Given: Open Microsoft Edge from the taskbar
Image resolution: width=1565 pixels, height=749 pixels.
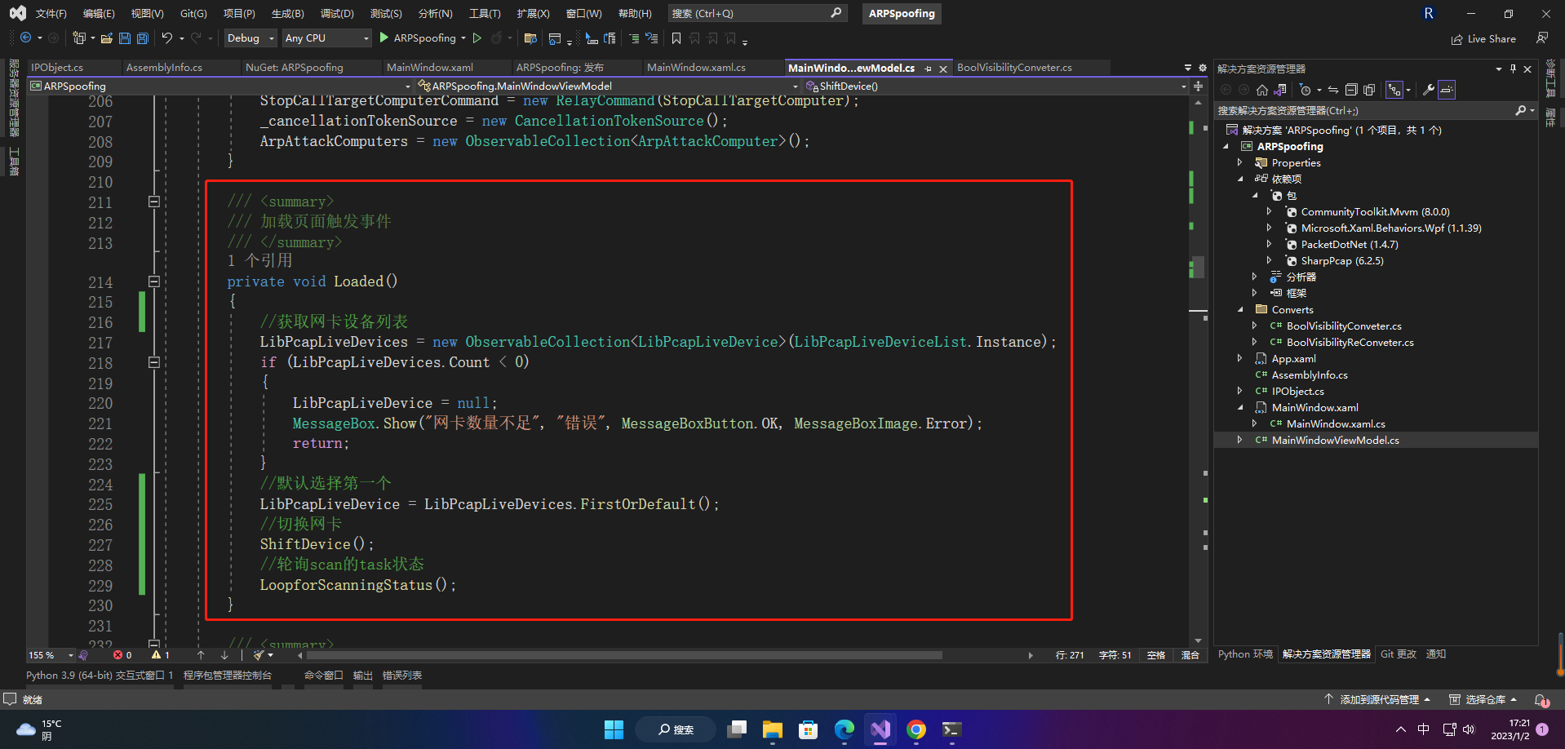Looking at the screenshot, I should [x=845, y=729].
